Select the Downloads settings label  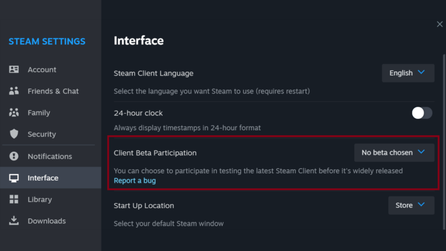tap(46, 221)
